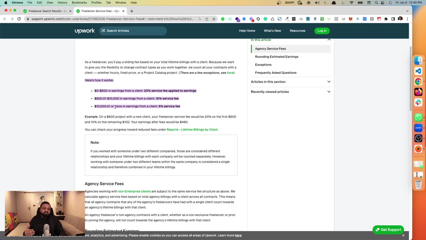Open the View menu
This screenshot has width=426, height=240.
[50, 3]
